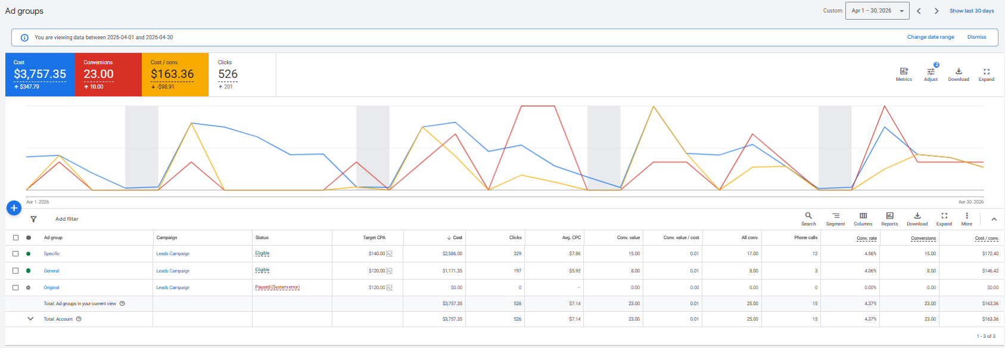Open Leads Campaign in Specific row

173,253
